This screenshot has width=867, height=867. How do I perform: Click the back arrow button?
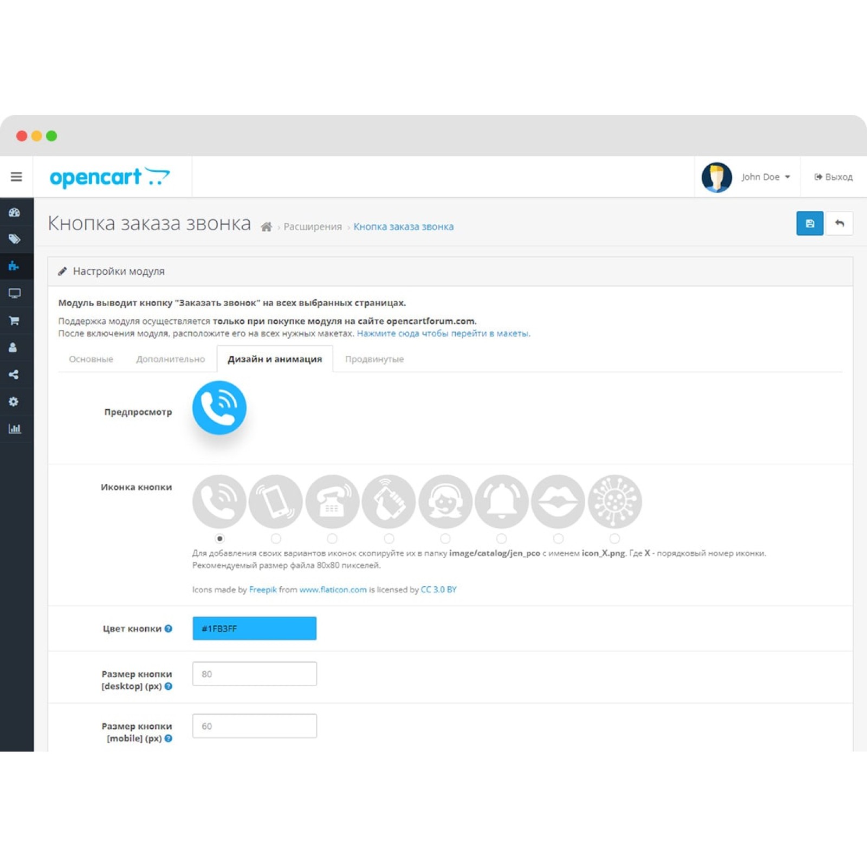tap(839, 223)
